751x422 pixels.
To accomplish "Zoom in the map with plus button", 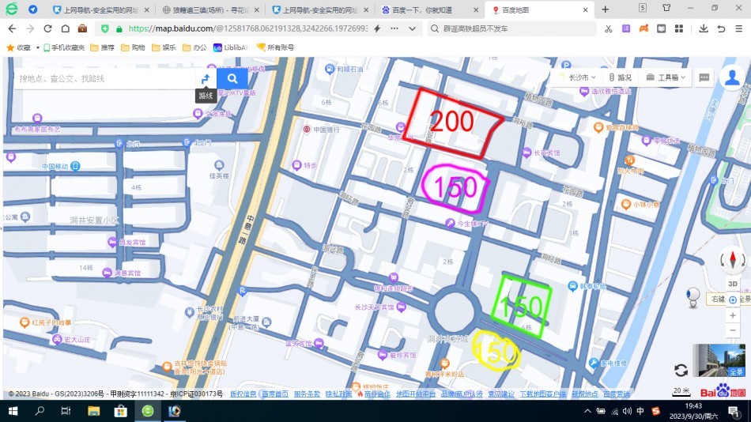I will pyautogui.click(x=733, y=315).
